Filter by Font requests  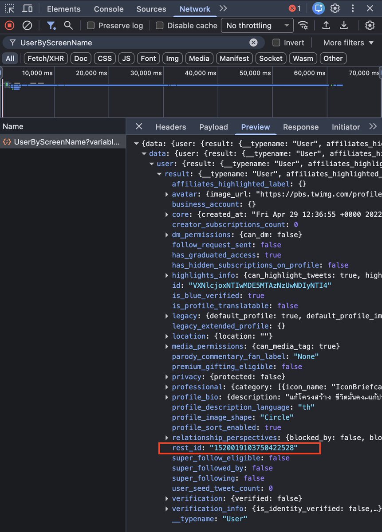148,59
